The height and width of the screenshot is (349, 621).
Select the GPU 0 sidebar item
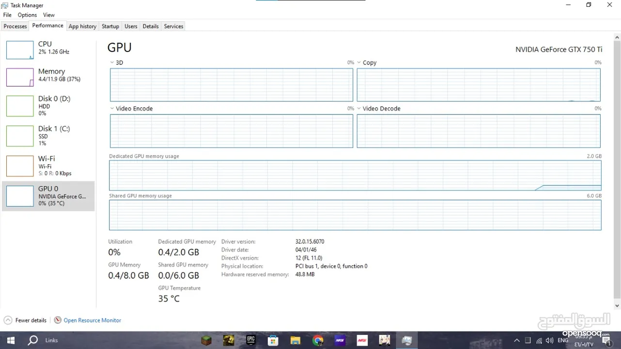point(48,196)
